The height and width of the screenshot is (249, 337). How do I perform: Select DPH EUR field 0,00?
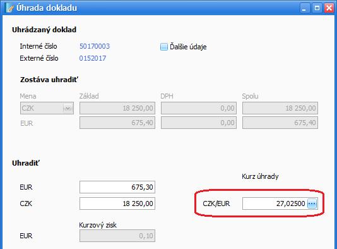tap(199, 123)
